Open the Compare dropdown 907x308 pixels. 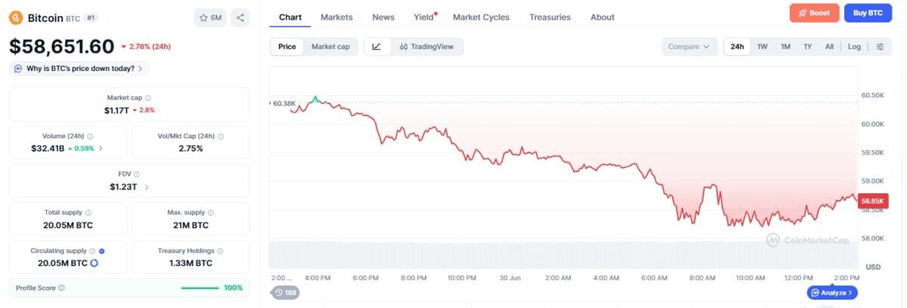click(689, 47)
